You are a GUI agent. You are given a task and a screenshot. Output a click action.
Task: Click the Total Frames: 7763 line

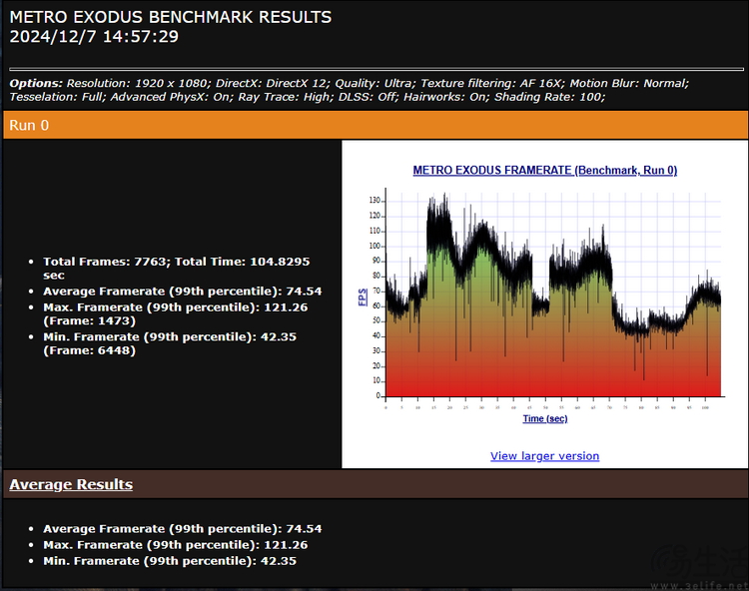176,269
